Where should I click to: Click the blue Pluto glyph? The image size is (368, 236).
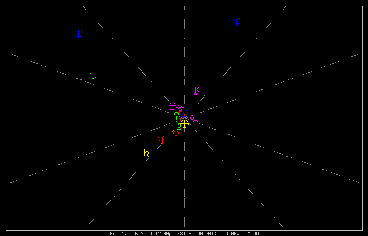(237, 20)
